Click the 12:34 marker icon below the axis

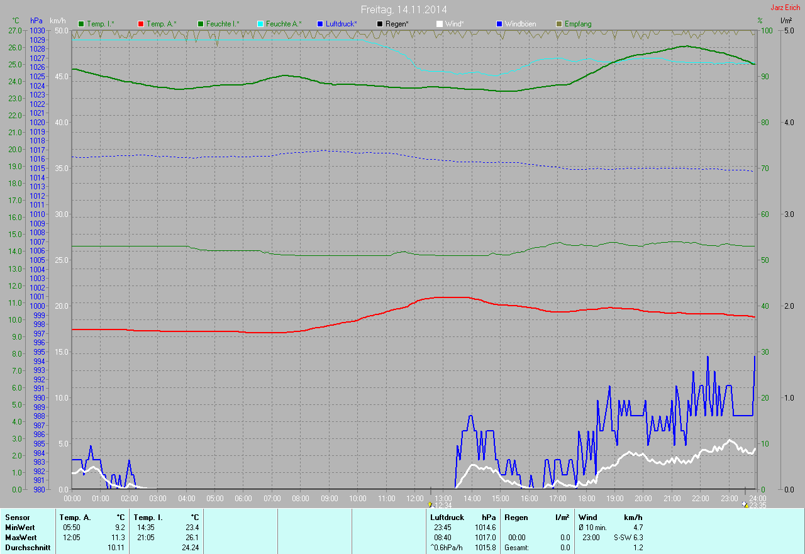[x=430, y=505]
